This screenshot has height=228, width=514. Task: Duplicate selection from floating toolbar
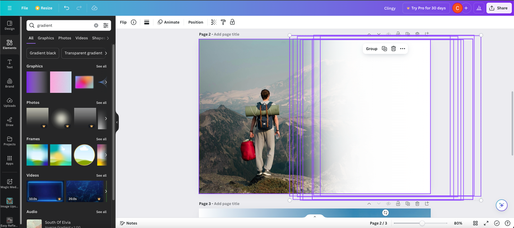[384, 49]
